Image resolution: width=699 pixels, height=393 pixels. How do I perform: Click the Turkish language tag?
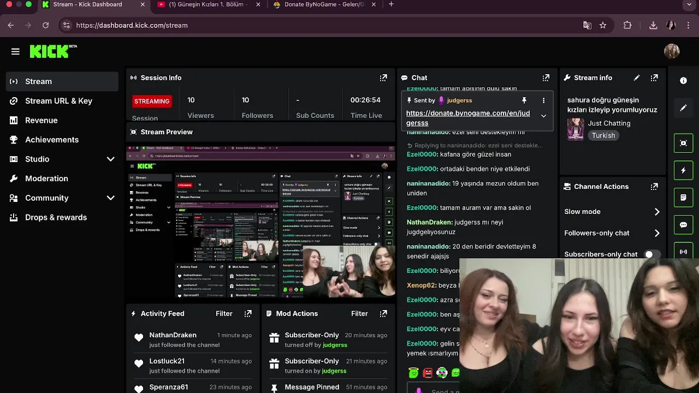tap(603, 135)
